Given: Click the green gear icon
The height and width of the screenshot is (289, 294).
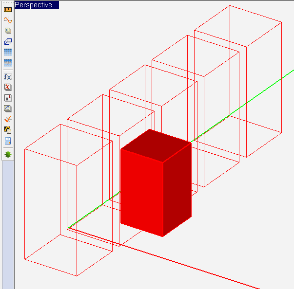Looking at the screenshot, I should click(8, 154).
